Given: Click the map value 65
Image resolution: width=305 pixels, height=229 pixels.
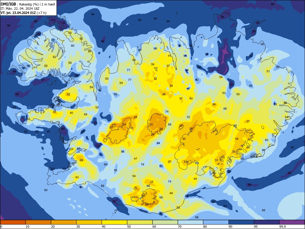Looking at the screenshot, I should tap(235, 126).
